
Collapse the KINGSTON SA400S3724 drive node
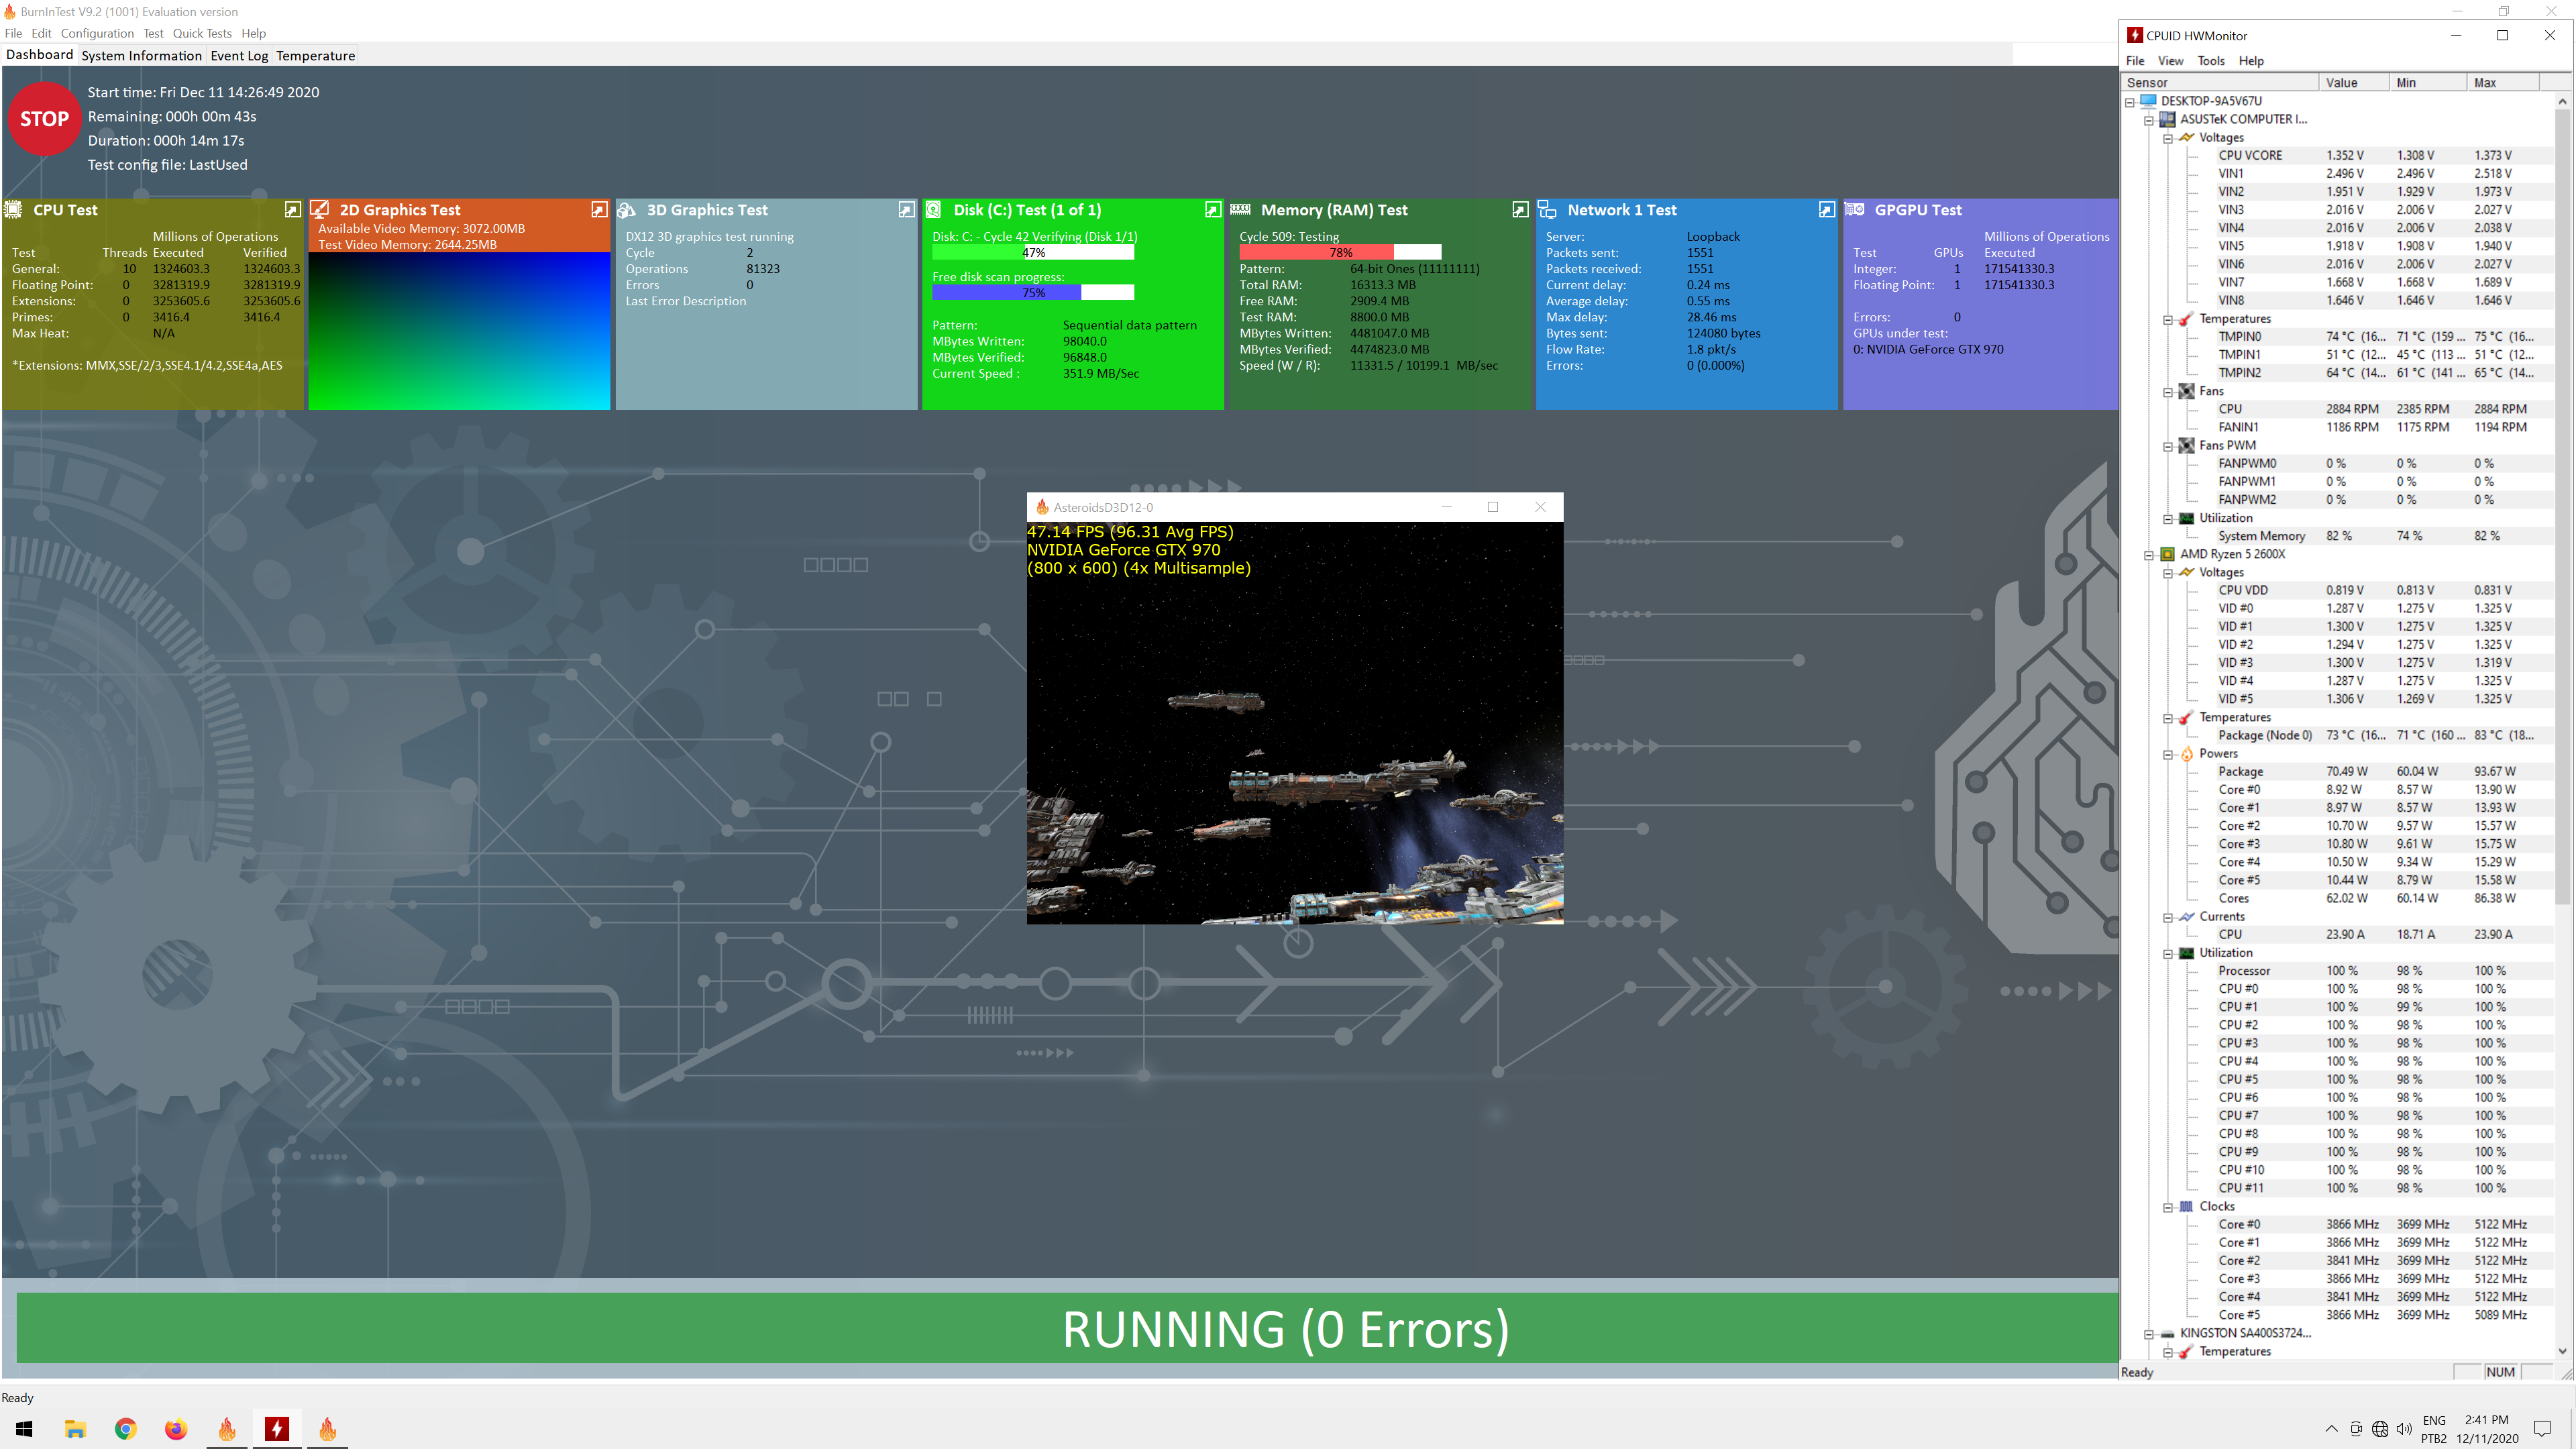click(2149, 1334)
